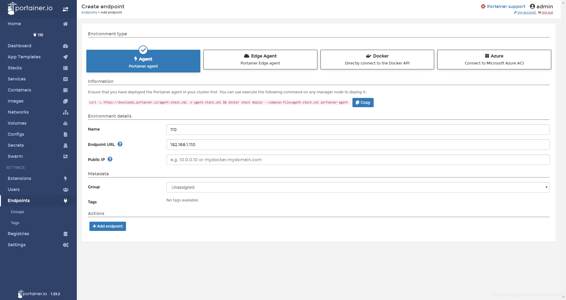Click the Settings gears icon
The width and height of the screenshot is (566, 300).
pyautogui.click(x=65, y=245)
